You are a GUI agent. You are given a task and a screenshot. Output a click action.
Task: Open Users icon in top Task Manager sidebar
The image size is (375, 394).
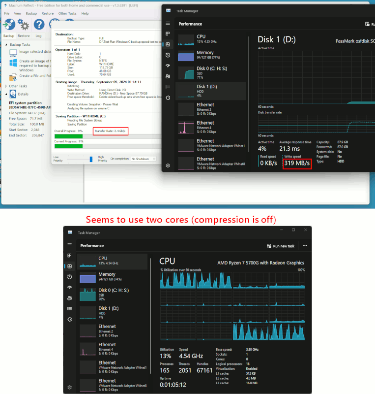pos(168,76)
